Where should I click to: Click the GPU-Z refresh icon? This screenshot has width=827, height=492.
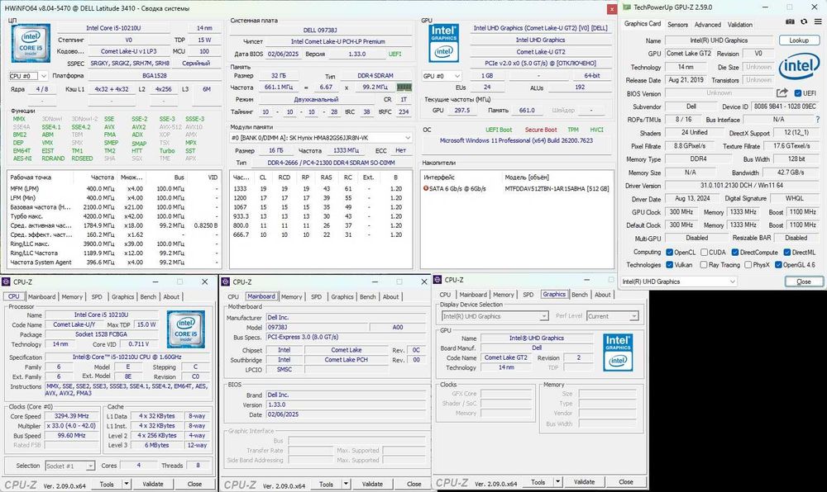coord(803,22)
